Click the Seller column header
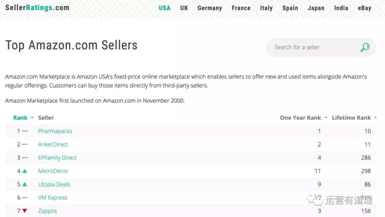Viewport: 385px width, 217px height. (x=46, y=118)
